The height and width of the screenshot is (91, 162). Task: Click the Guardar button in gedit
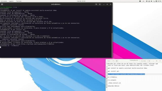click(x=144, y=61)
